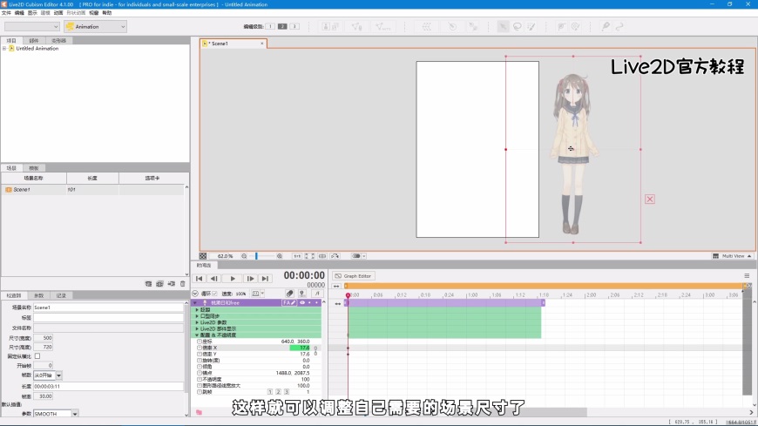Click the second scene icon under scene list
This screenshot has height=426, width=758.
point(160,284)
